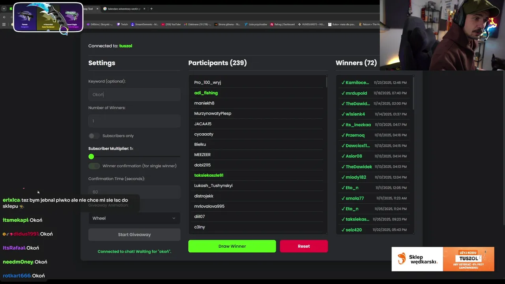Viewport: 505px width, 284px height.
Task: Select participant Bielku
Action: [x=200, y=144]
